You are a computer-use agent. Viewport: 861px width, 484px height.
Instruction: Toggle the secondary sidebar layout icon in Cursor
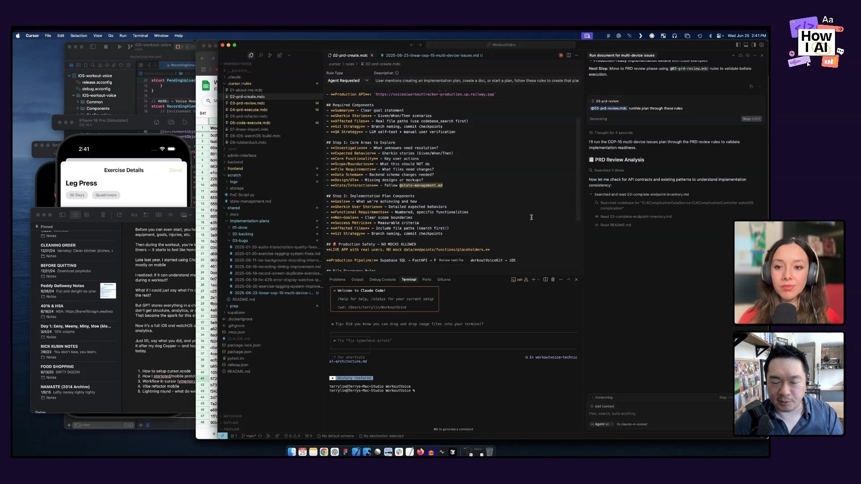coord(753,45)
